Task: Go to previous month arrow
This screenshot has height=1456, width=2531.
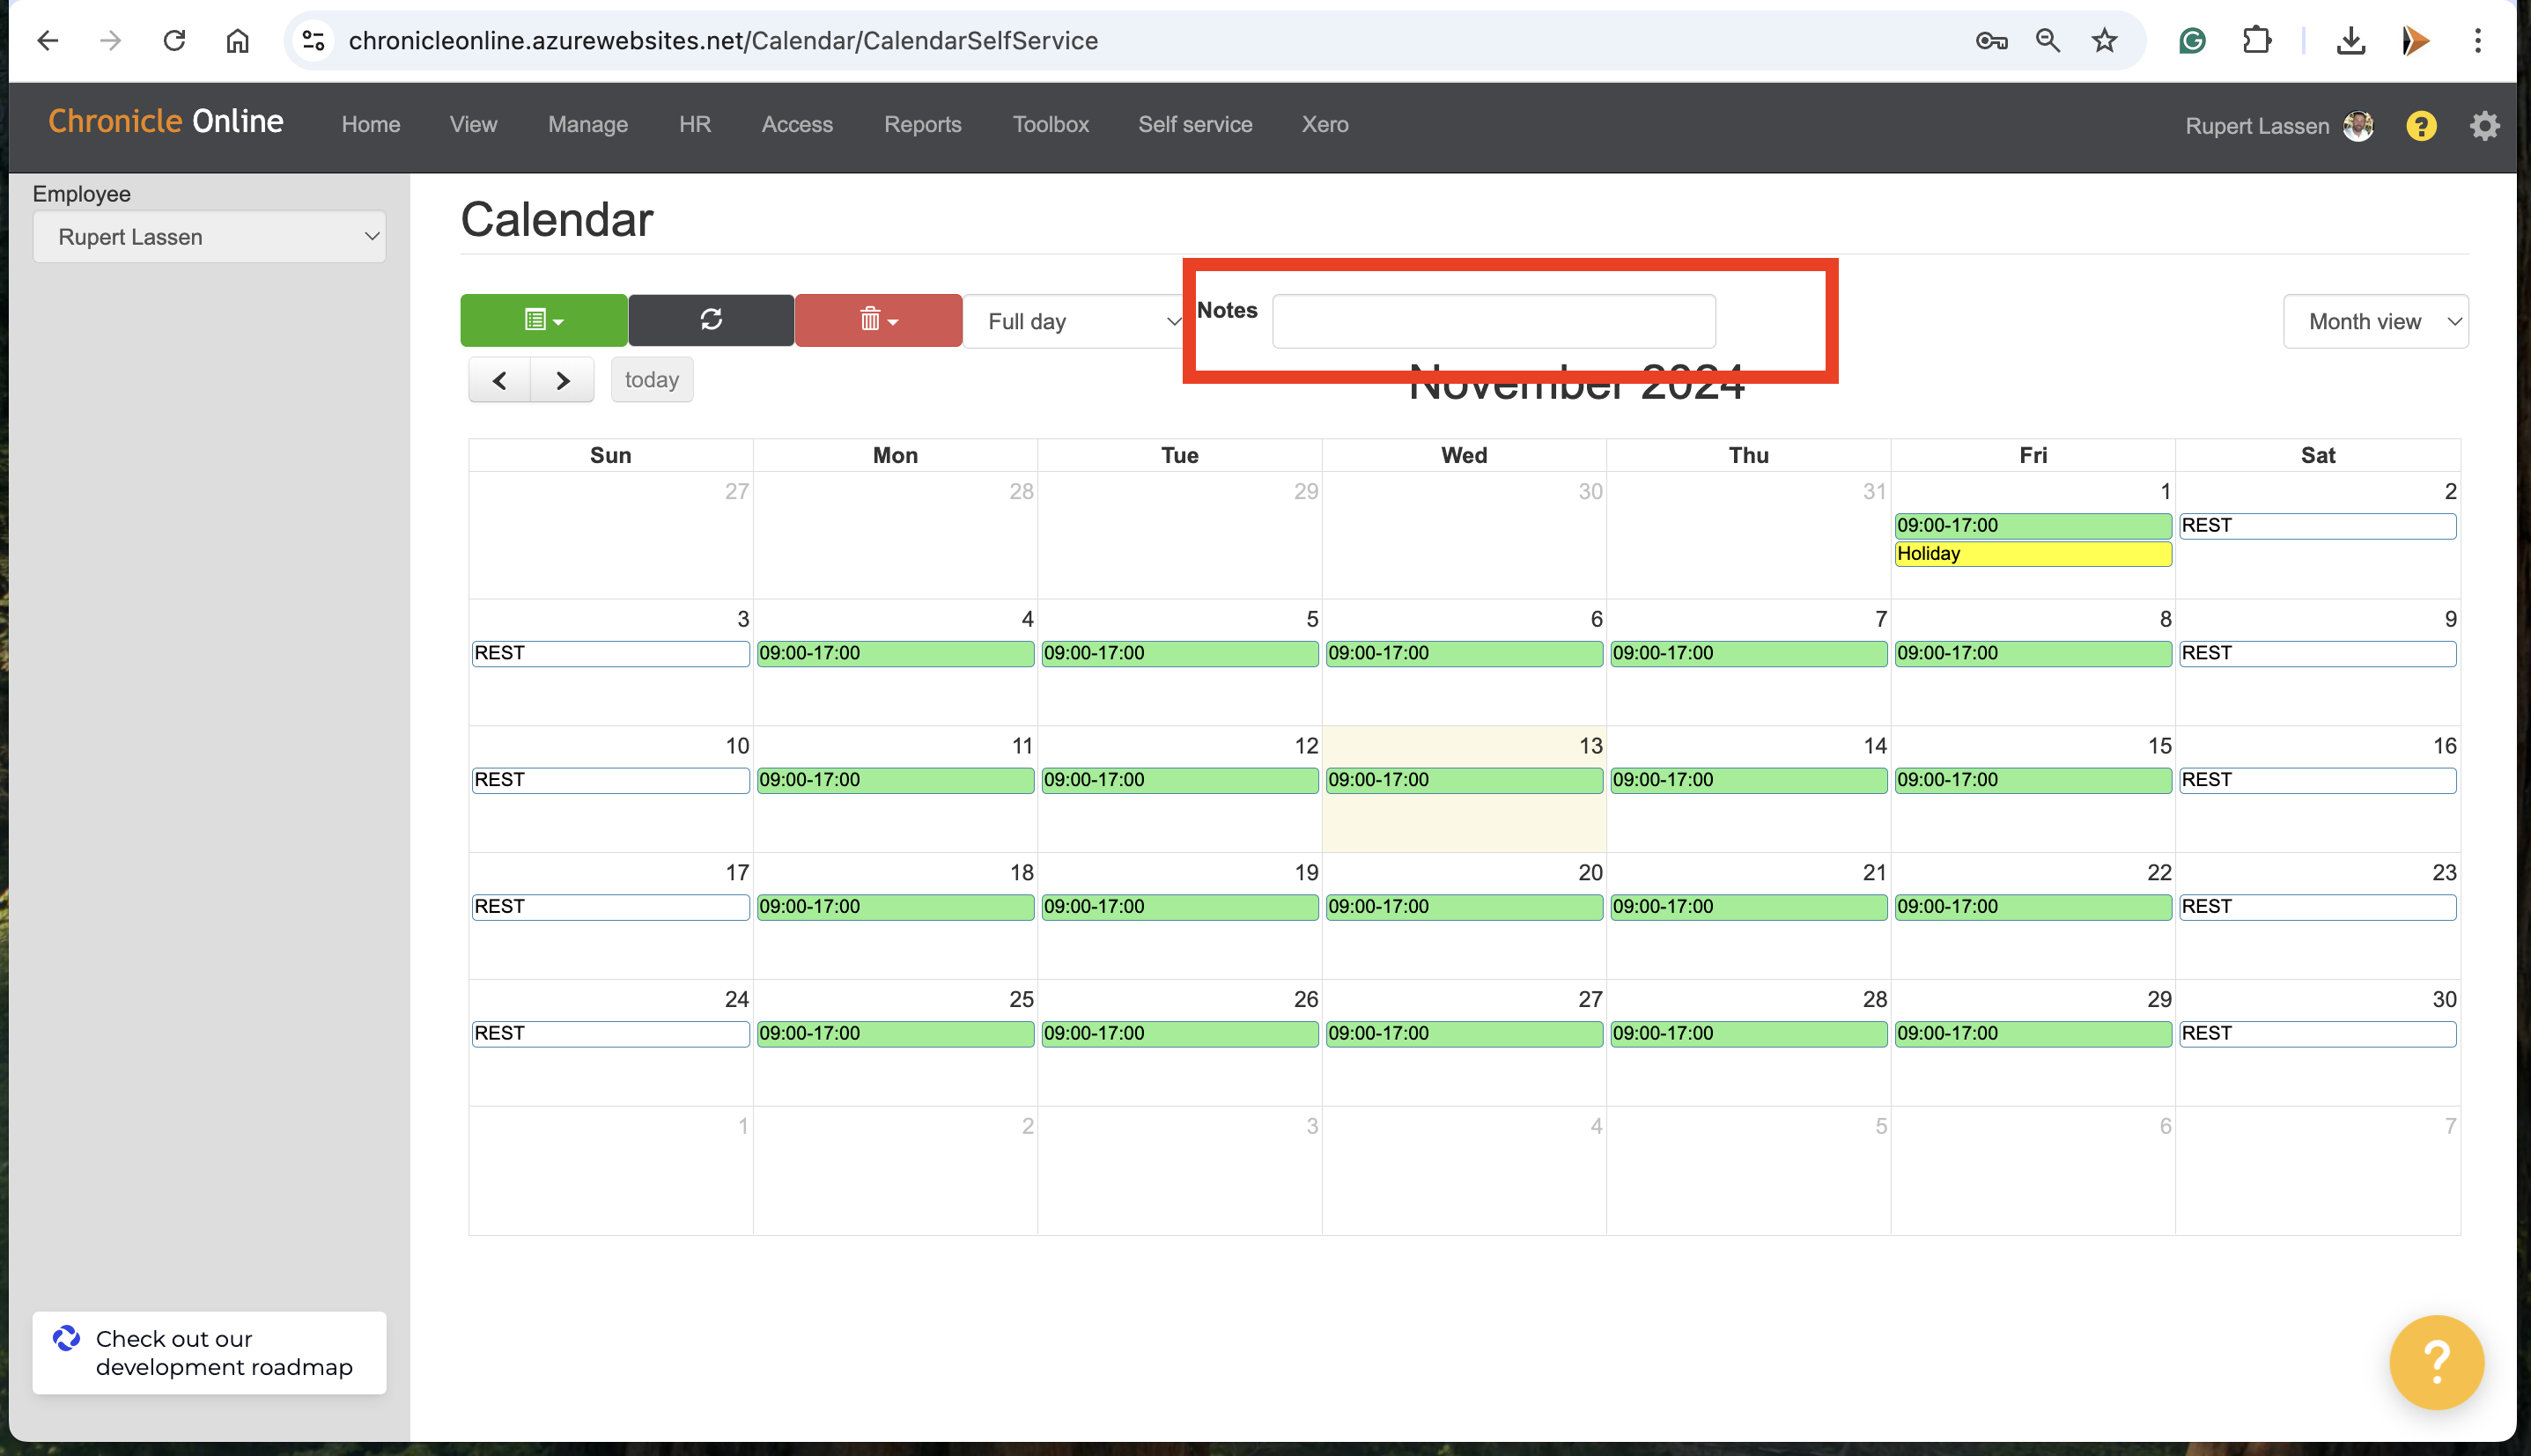Action: [499, 380]
